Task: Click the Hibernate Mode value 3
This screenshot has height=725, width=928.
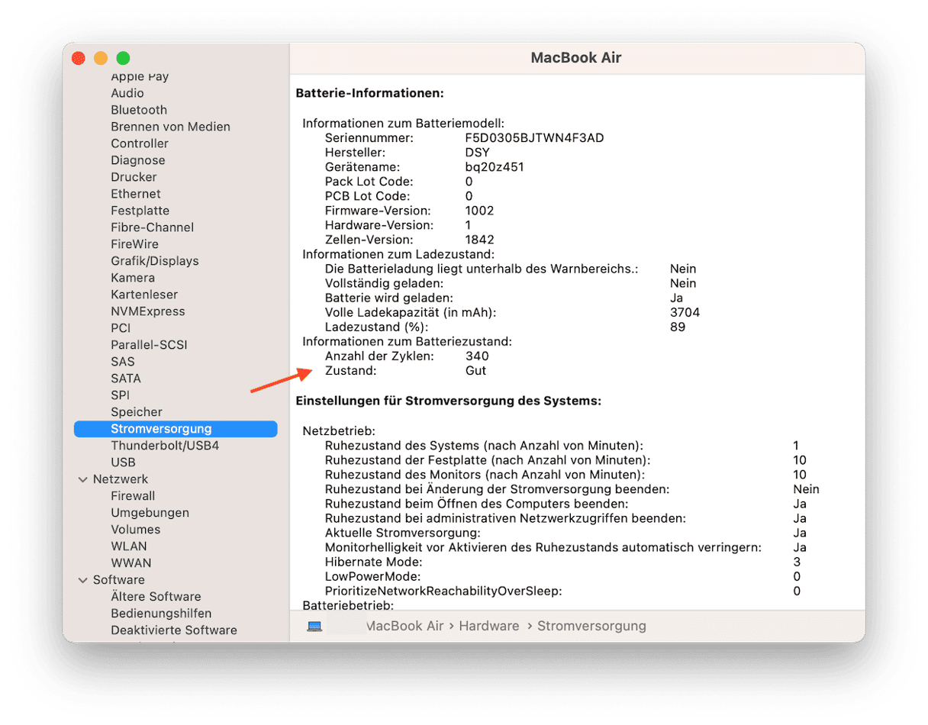Action: coord(797,562)
